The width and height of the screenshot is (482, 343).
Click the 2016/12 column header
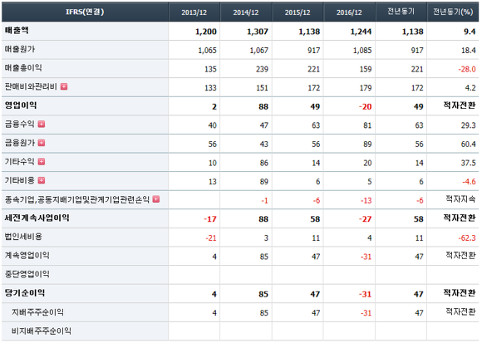(349, 12)
